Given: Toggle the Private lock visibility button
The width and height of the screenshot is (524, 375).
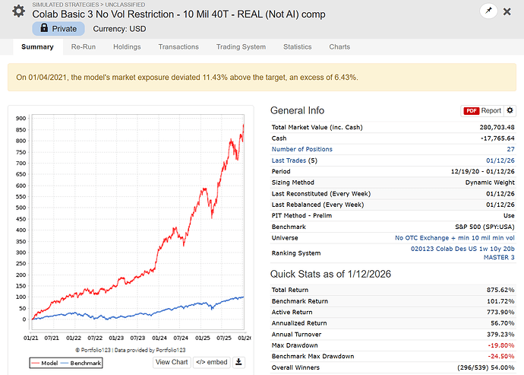Looking at the screenshot, I should (x=58, y=29).
